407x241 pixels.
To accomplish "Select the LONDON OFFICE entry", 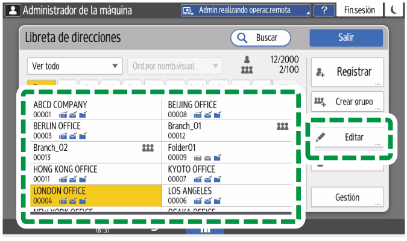I will (x=96, y=195).
